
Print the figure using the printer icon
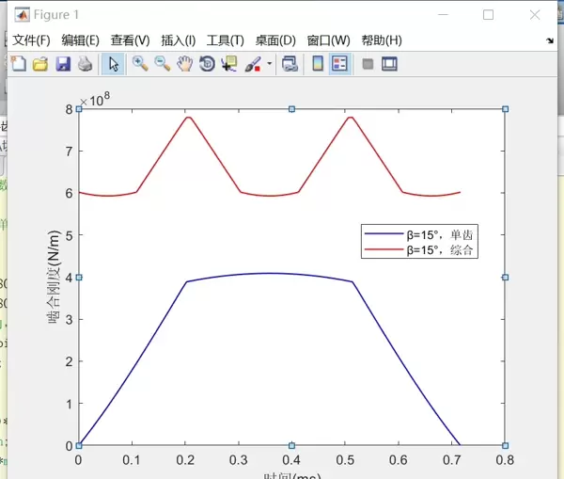coord(85,64)
